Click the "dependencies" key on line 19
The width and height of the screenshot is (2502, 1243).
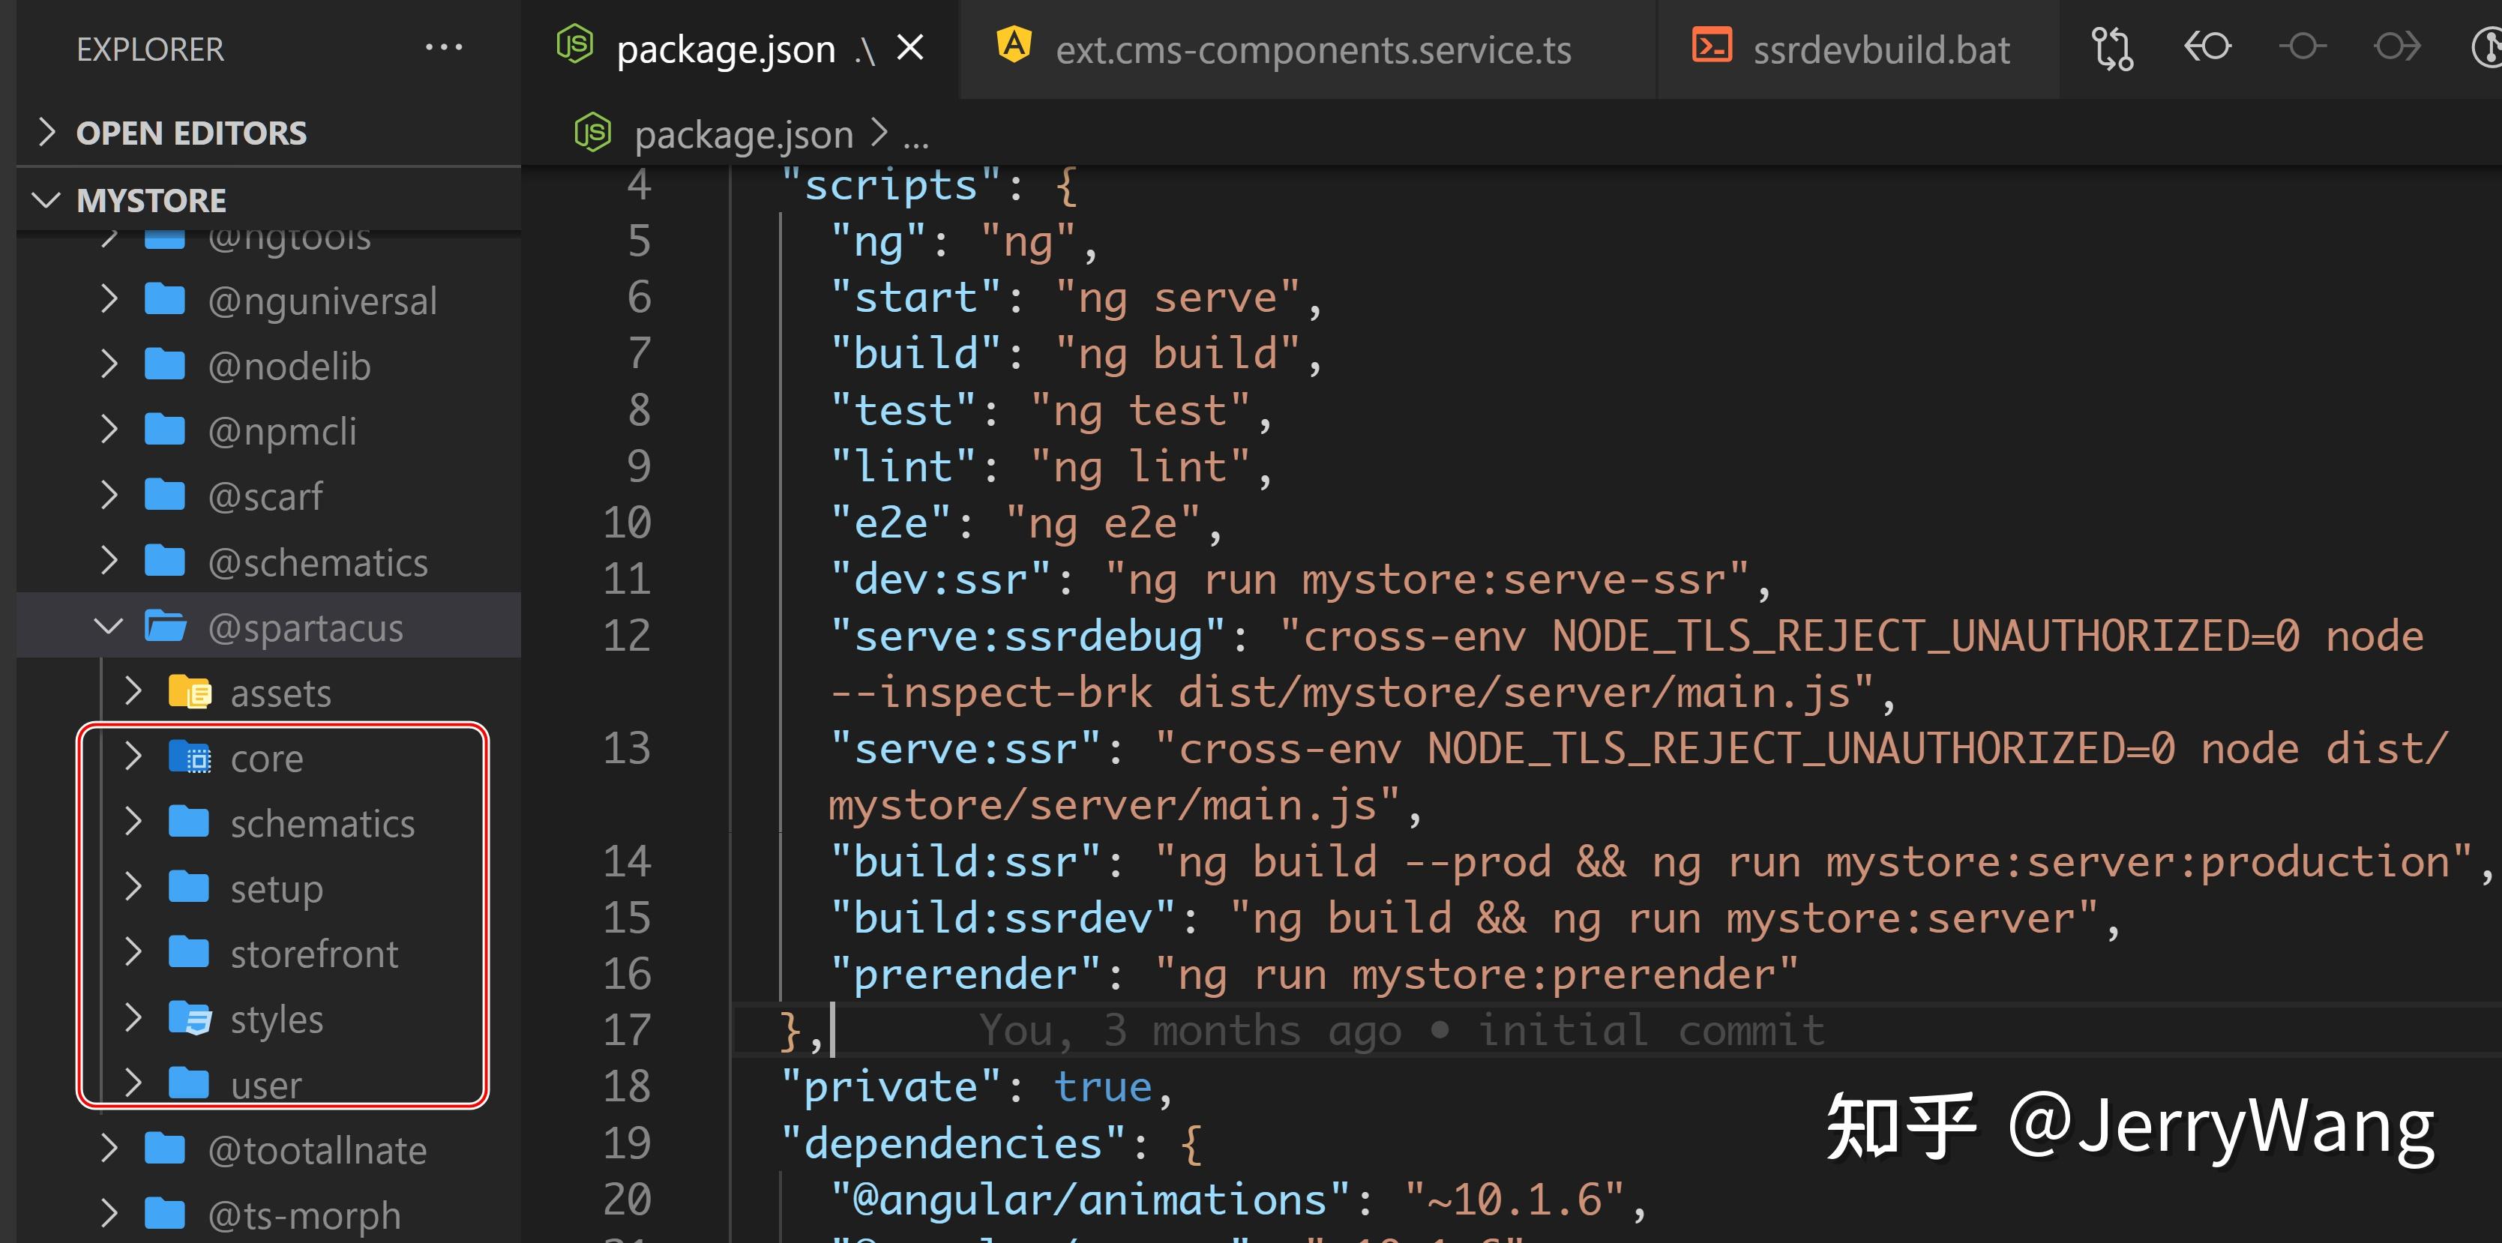coord(953,1144)
